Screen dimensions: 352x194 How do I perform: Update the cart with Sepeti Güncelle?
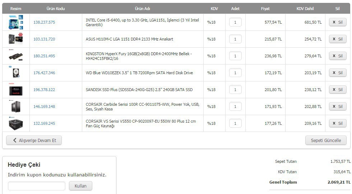point(326,141)
